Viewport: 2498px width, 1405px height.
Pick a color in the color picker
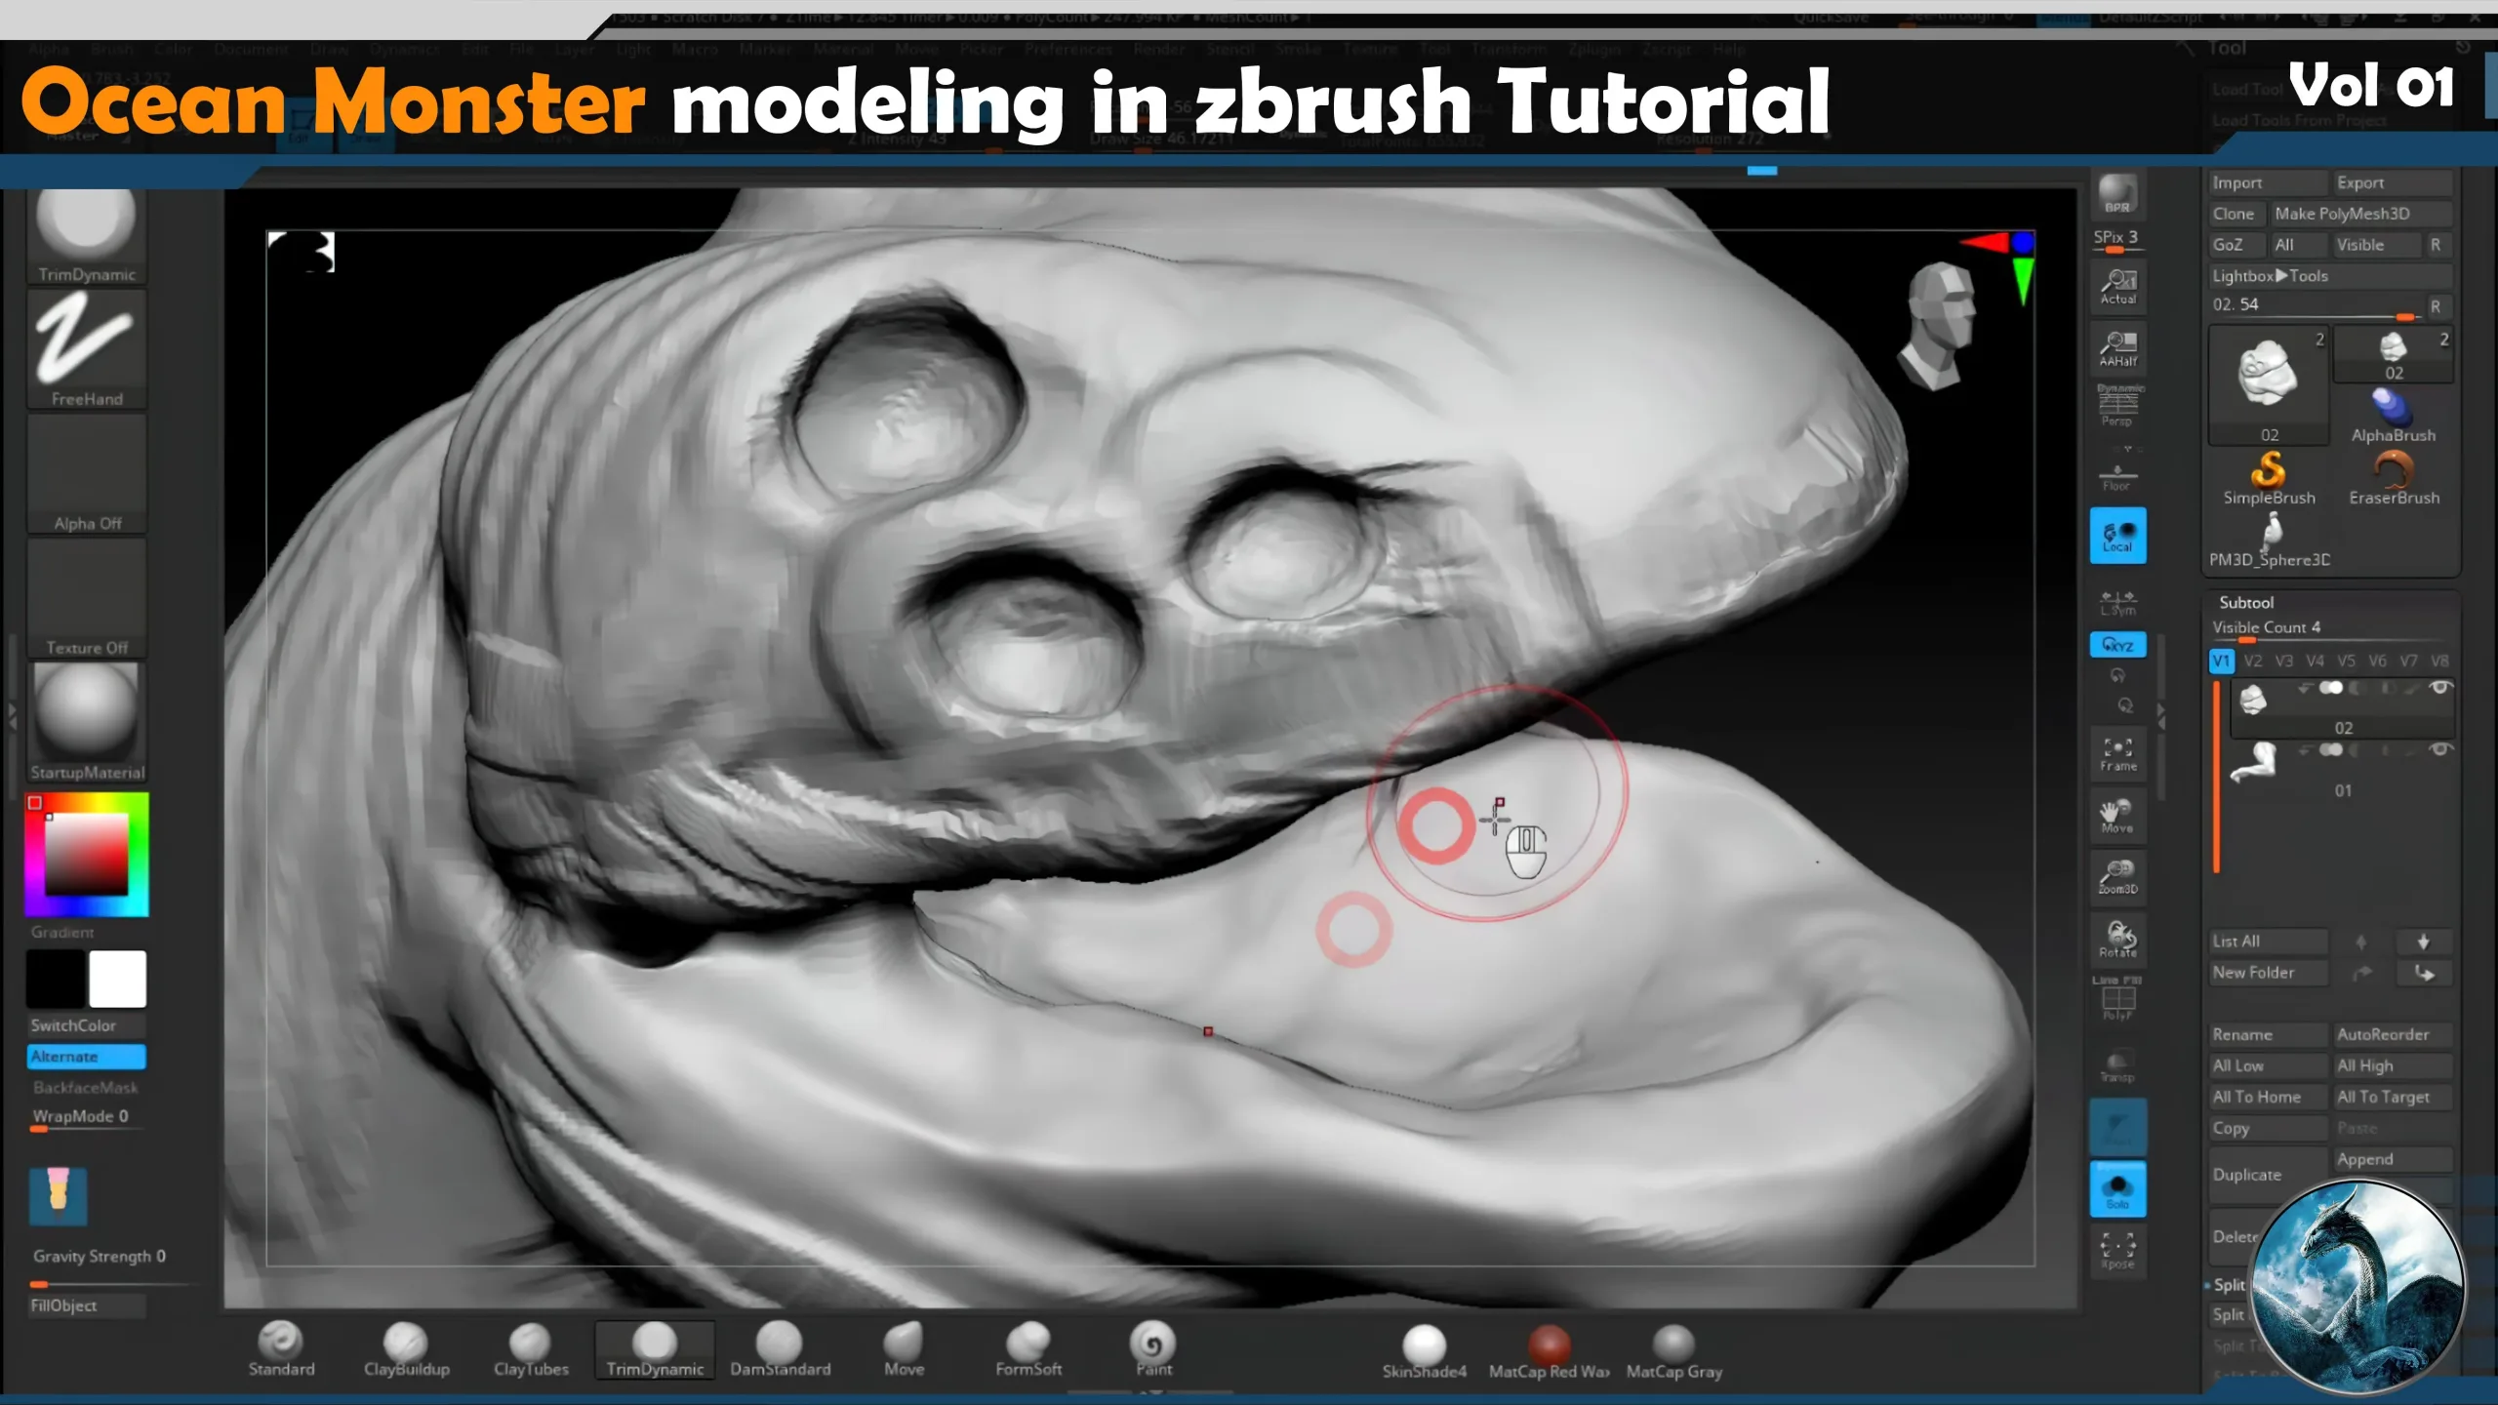[x=86, y=854]
